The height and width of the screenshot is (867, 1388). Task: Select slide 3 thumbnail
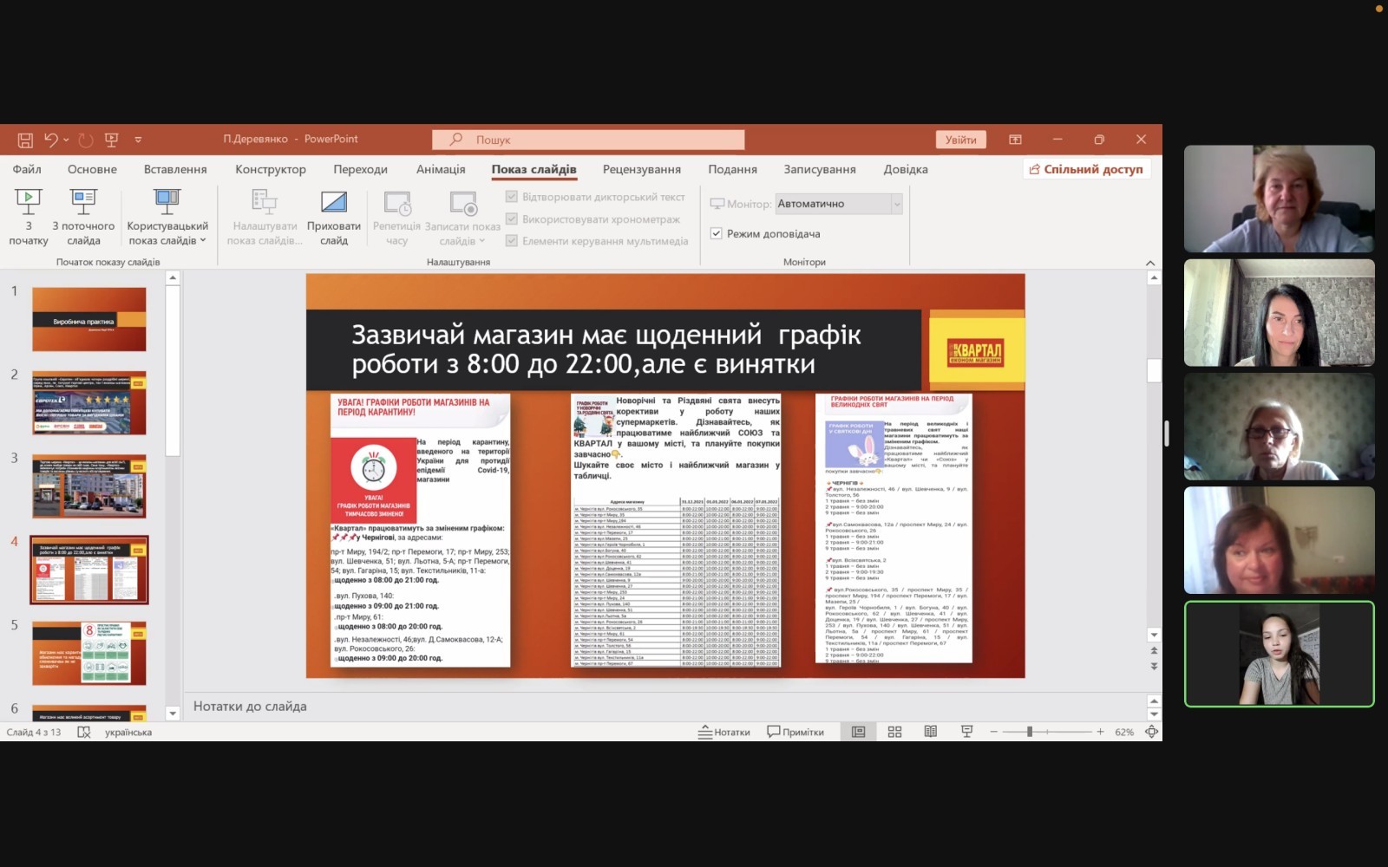pos(89,486)
